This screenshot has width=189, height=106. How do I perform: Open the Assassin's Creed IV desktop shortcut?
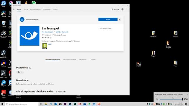[4, 74]
